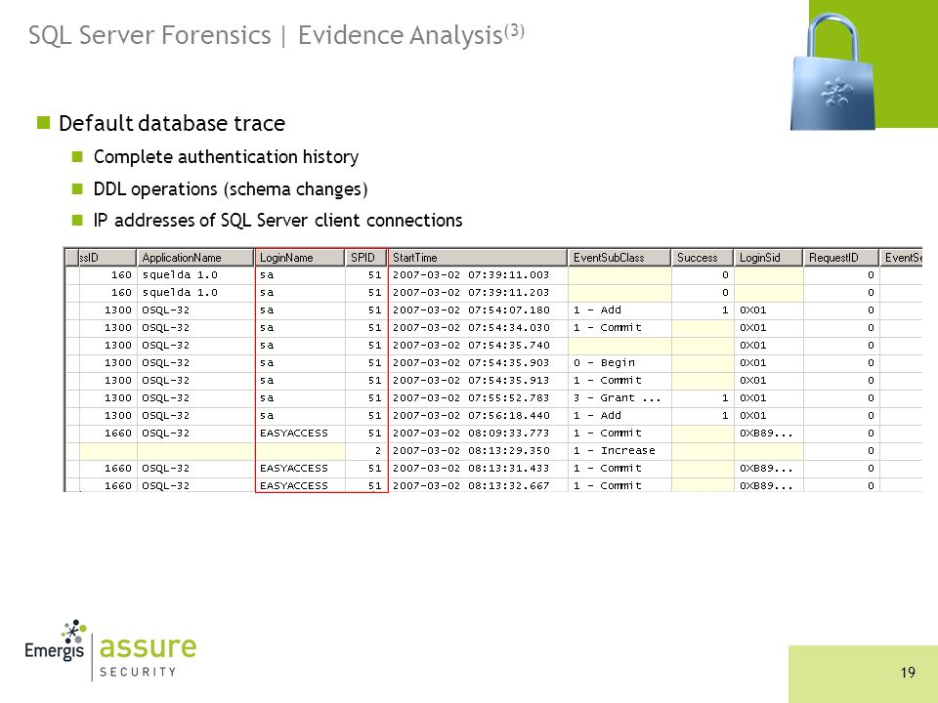Click 'sa' login in the 07:55:52.783 row
This screenshot has height=703, width=938.
(300, 398)
